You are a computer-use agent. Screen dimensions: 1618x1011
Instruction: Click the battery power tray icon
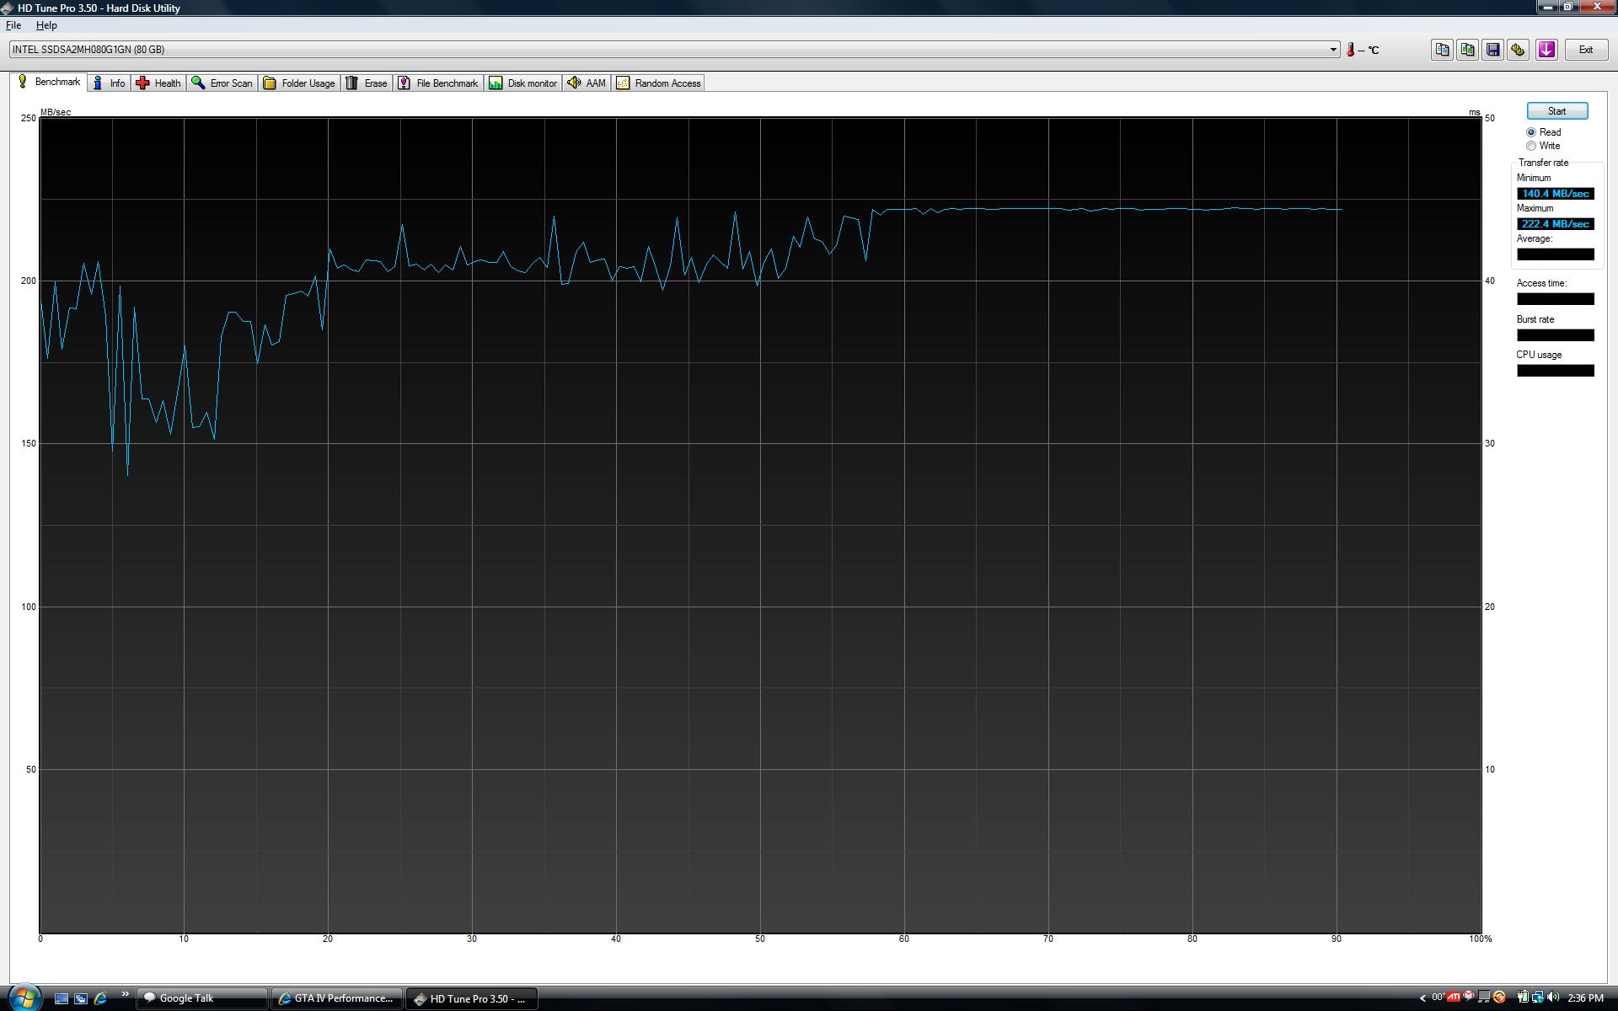pos(1522,998)
